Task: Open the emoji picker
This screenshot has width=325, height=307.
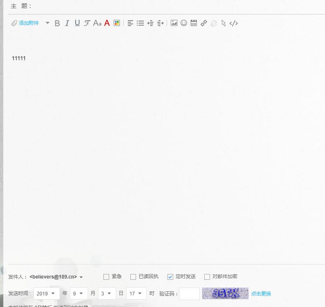Action: (184, 23)
